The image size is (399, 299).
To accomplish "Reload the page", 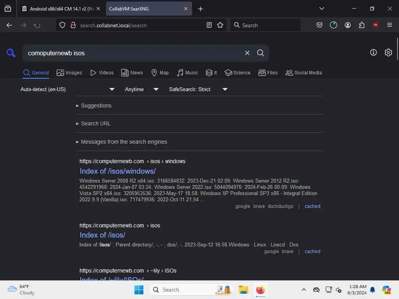I will coord(37,25).
